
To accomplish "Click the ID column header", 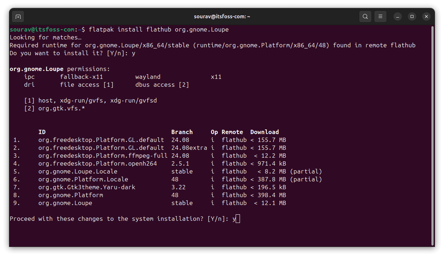I will coord(42,132).
